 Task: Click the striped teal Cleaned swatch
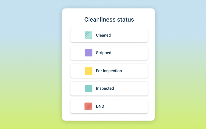click(x=89, y=35)
